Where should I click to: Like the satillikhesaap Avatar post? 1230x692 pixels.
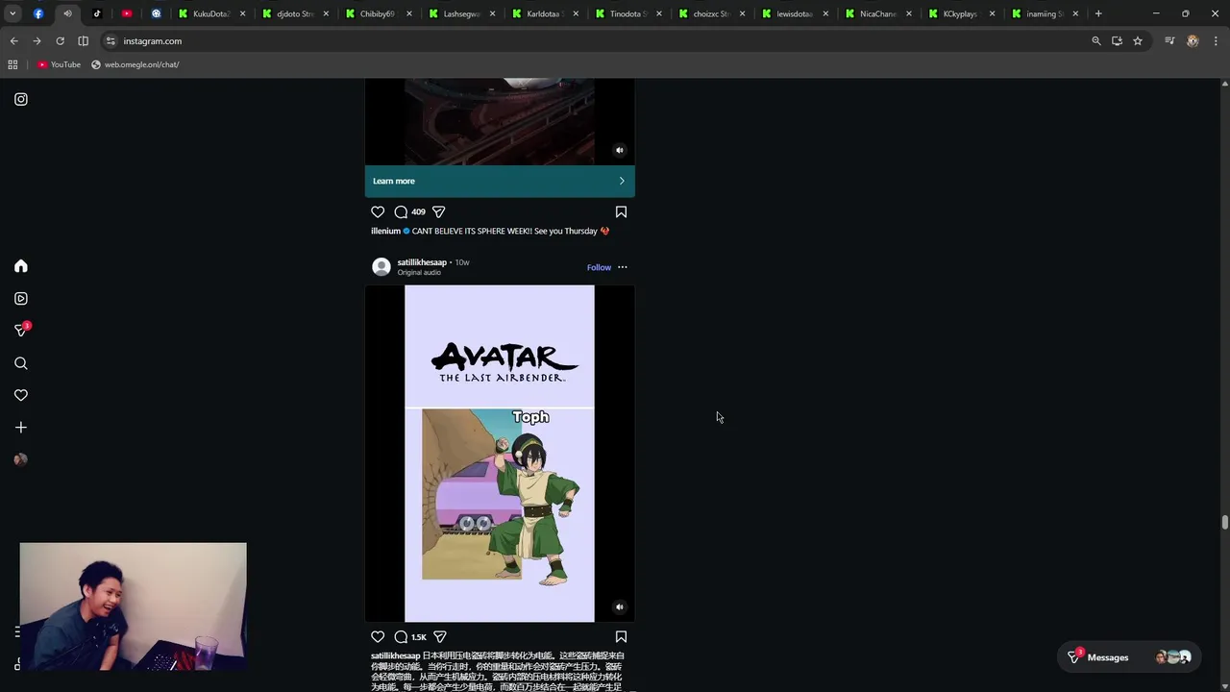tap(378, 636)
